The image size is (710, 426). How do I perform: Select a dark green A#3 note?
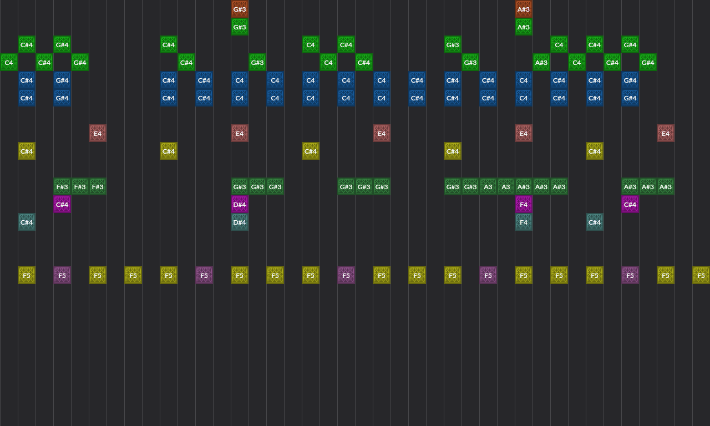click(x=630, y=186)
